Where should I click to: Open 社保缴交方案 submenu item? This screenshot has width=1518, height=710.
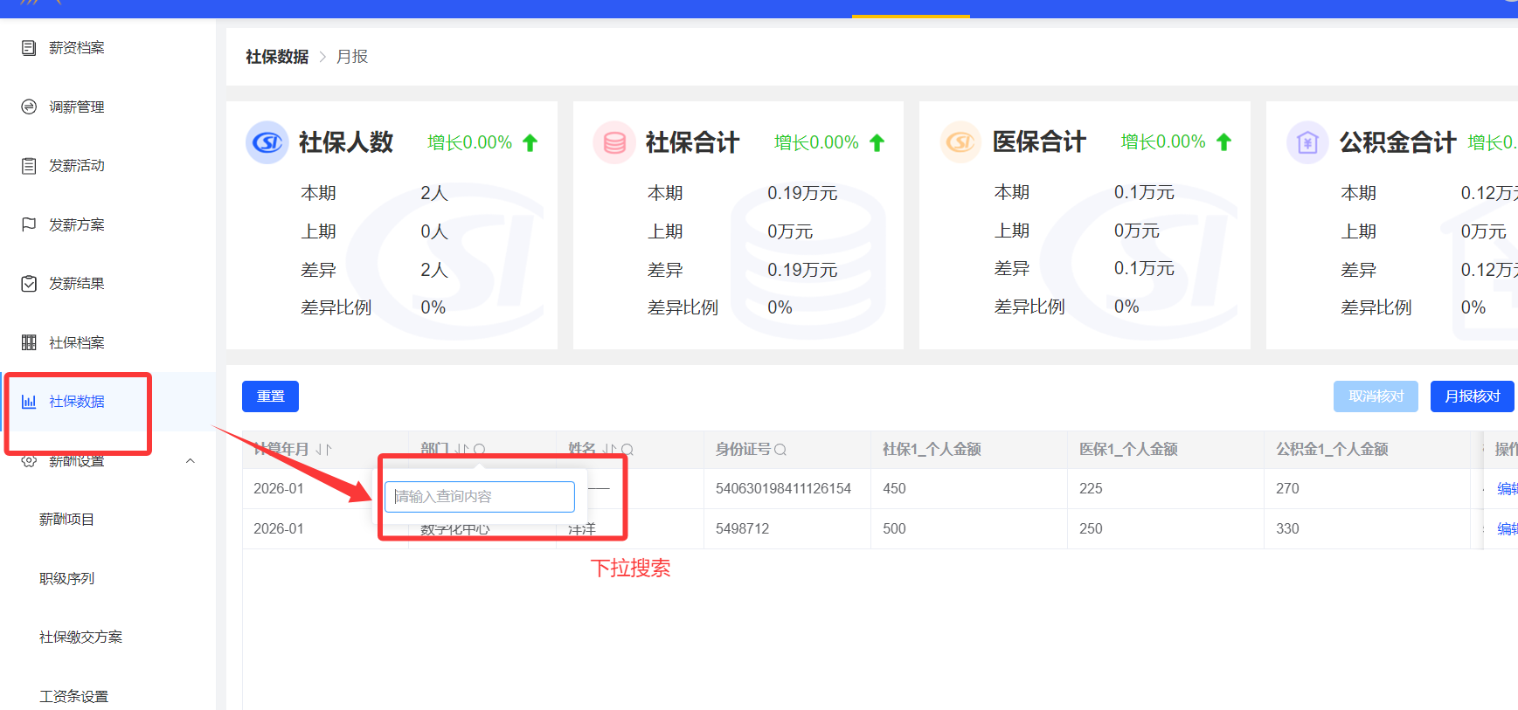point(80,637)
